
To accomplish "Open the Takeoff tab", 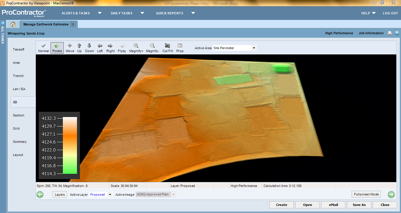I will click(19, 49).
